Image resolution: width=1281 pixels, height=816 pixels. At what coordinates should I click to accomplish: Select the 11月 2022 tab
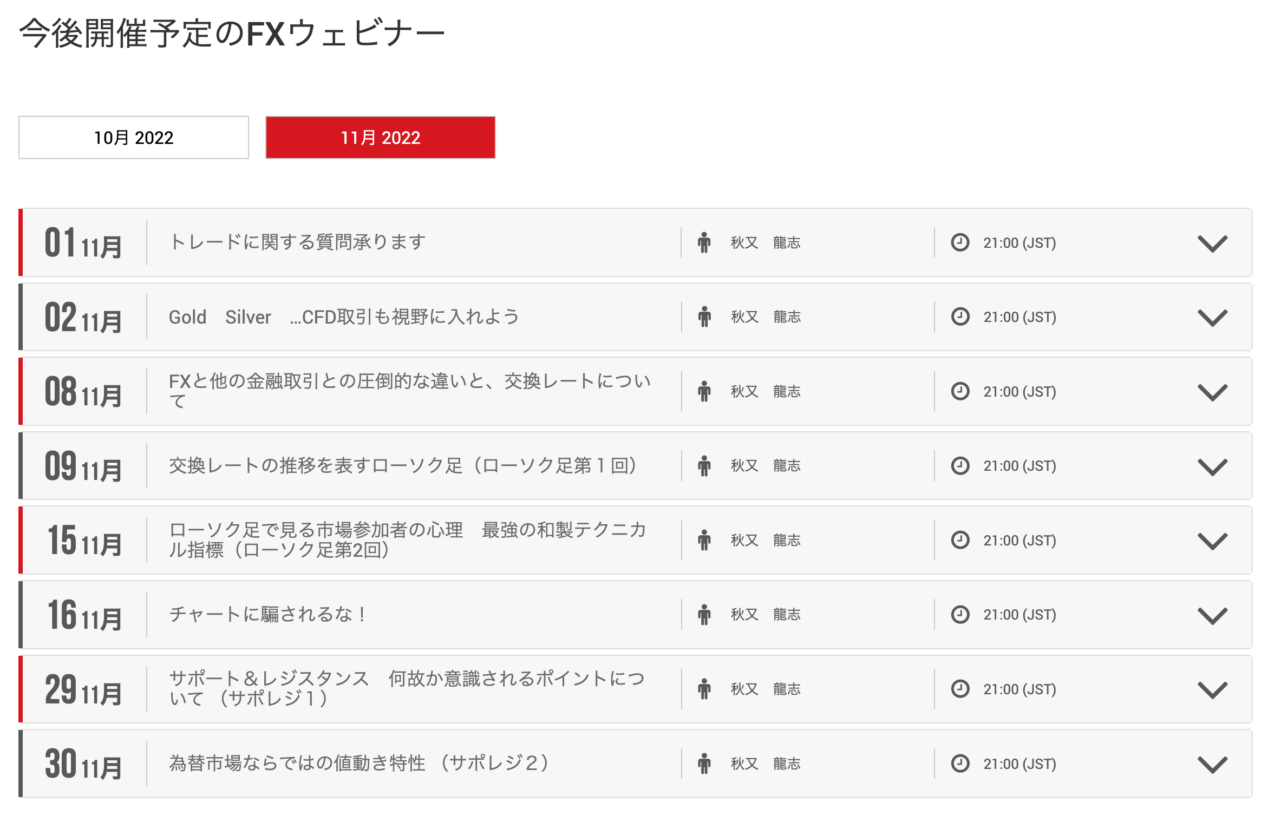(380, 137)
